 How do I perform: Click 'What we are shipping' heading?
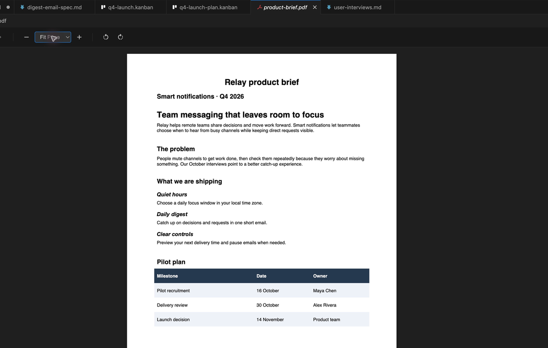(x=189, y=181)
